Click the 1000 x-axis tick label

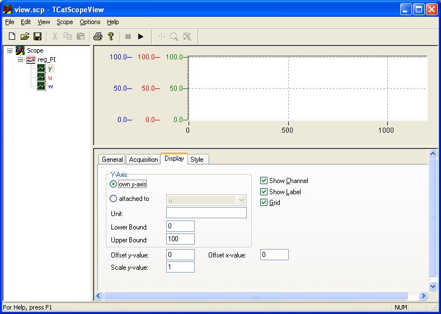coord(386,130)
